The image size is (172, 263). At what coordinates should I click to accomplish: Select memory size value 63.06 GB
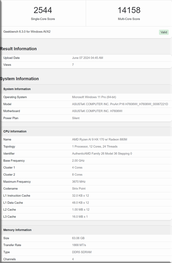pyautogui.click(x=78, y=238)
